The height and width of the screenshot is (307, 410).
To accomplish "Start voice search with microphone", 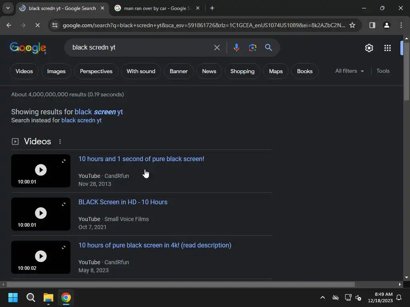I will click(x=236, y=48).
